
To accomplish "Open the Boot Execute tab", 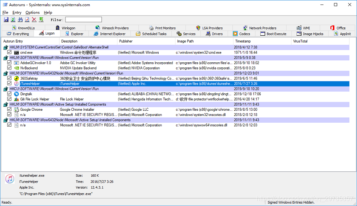I will point(273,34).
